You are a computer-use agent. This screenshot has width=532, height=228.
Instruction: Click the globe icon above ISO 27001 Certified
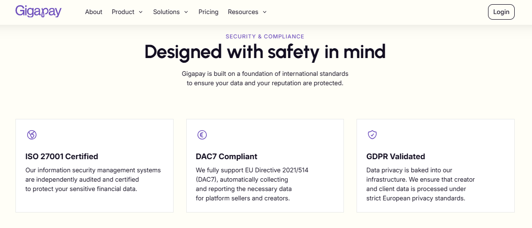[32, 135]
